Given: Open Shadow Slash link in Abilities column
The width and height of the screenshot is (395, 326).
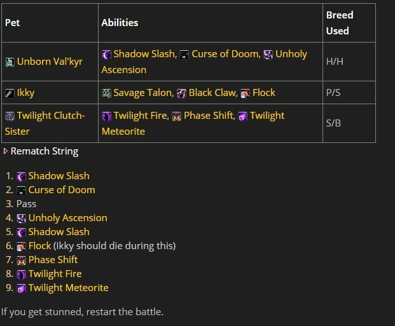Looking at the screenshot, I should click(144, 54).
